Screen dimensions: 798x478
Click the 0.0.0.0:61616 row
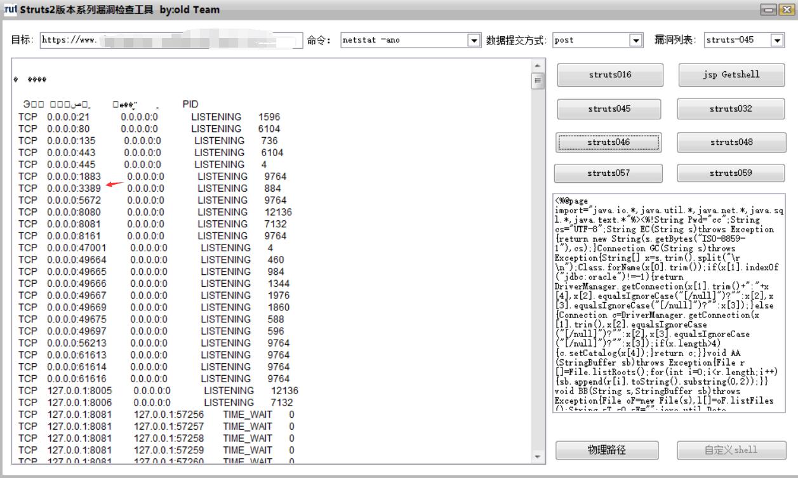[154, 379]
